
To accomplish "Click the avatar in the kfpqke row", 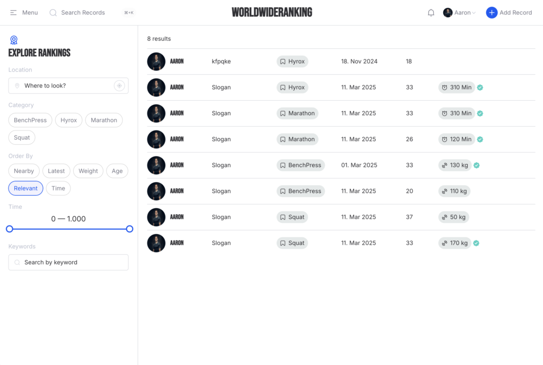I will click(x=156, y=62).
